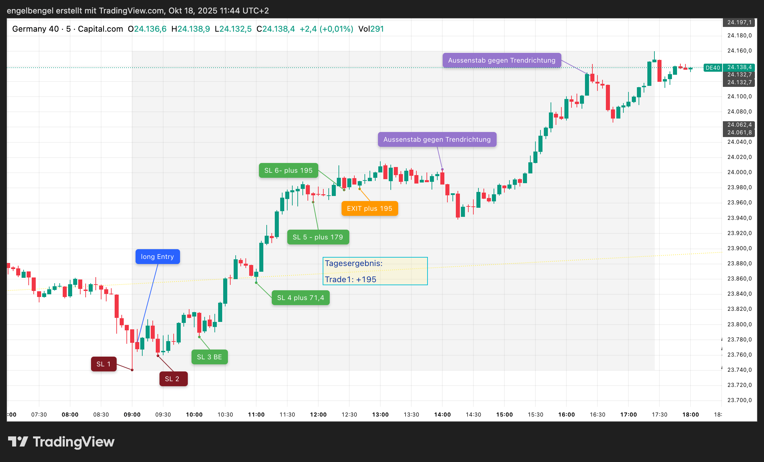Click the 16:00 time axis label
764x462 pixels.
click(x=566, y=415)
